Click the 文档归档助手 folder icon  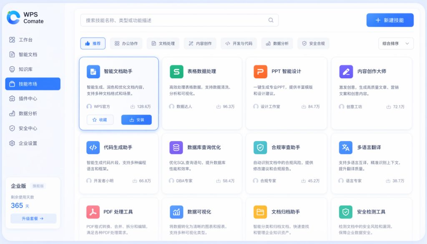tap(260, 212)
